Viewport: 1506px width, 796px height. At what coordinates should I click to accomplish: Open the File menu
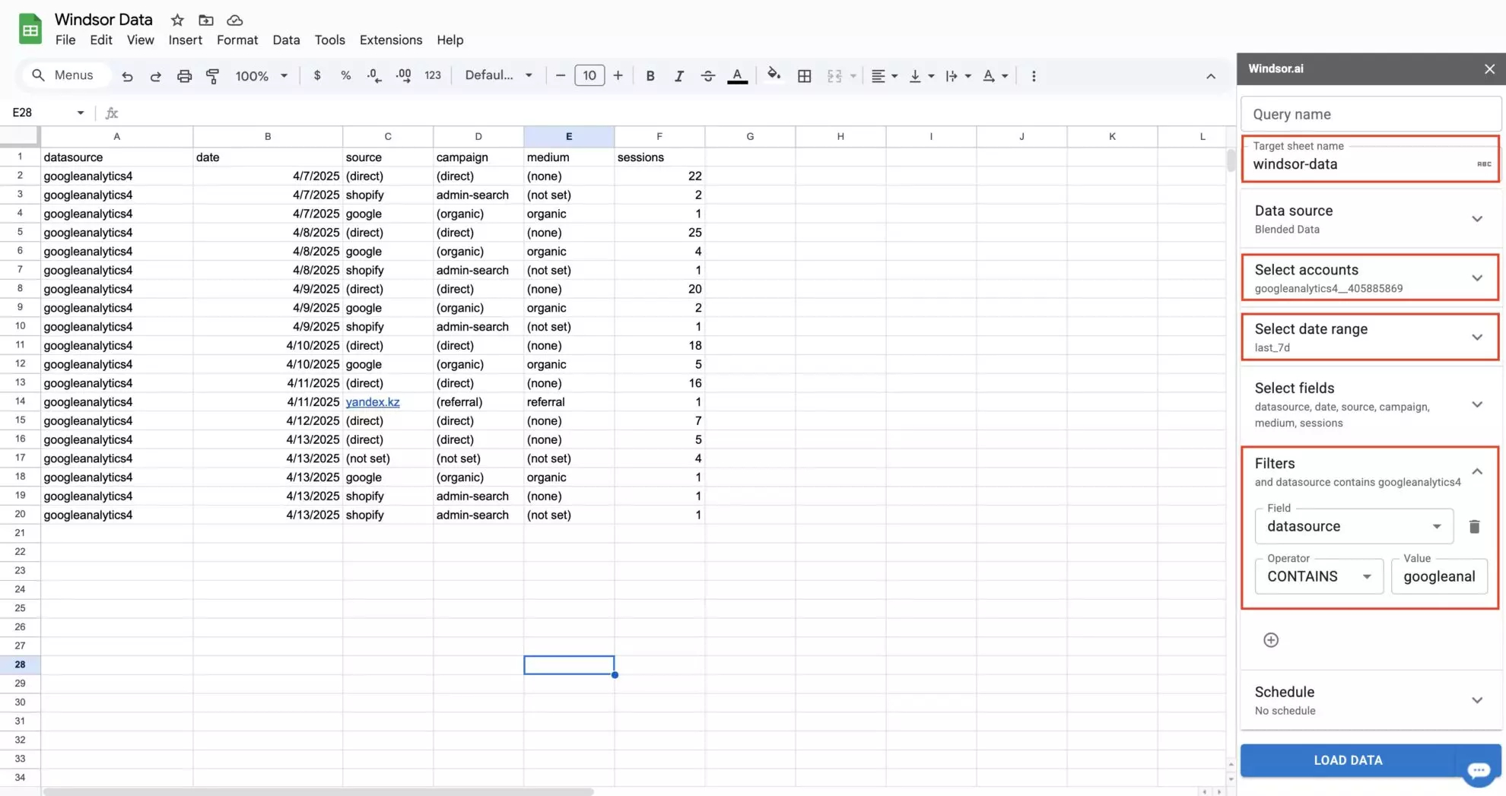[65, 40]
